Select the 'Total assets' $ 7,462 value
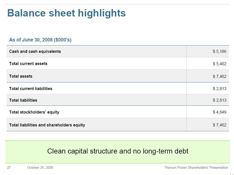The image size is (234, 175). (219, 76)
